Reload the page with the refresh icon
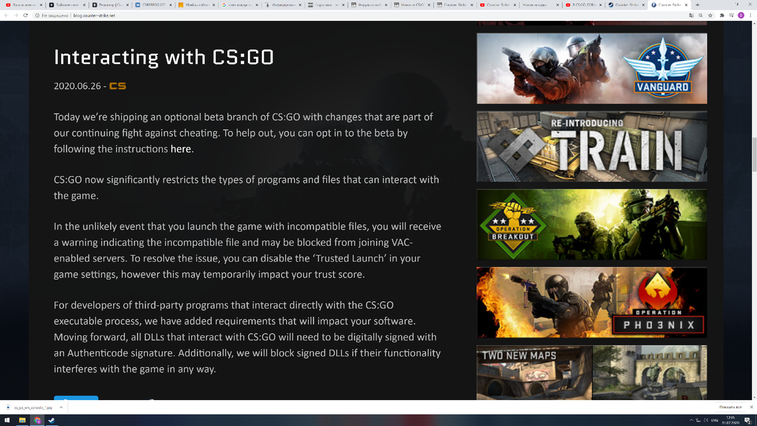Viewport: 757px width, 426px height. (x=25, y=15)
